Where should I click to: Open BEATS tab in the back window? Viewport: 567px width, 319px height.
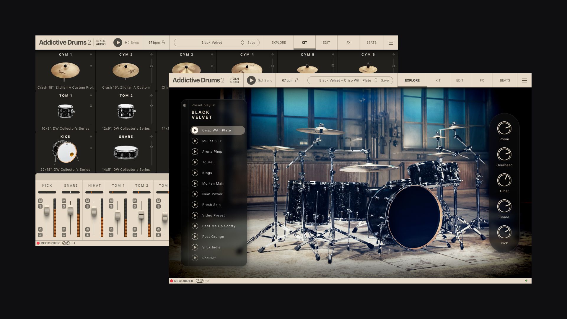point(372,43)
